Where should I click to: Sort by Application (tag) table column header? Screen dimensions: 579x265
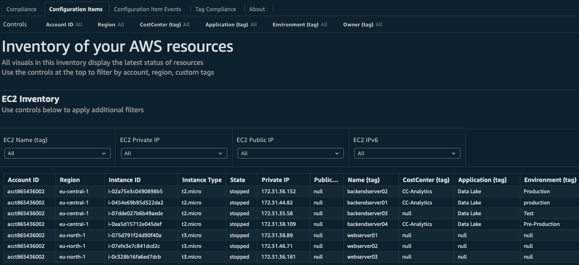[x=482, y=180]
